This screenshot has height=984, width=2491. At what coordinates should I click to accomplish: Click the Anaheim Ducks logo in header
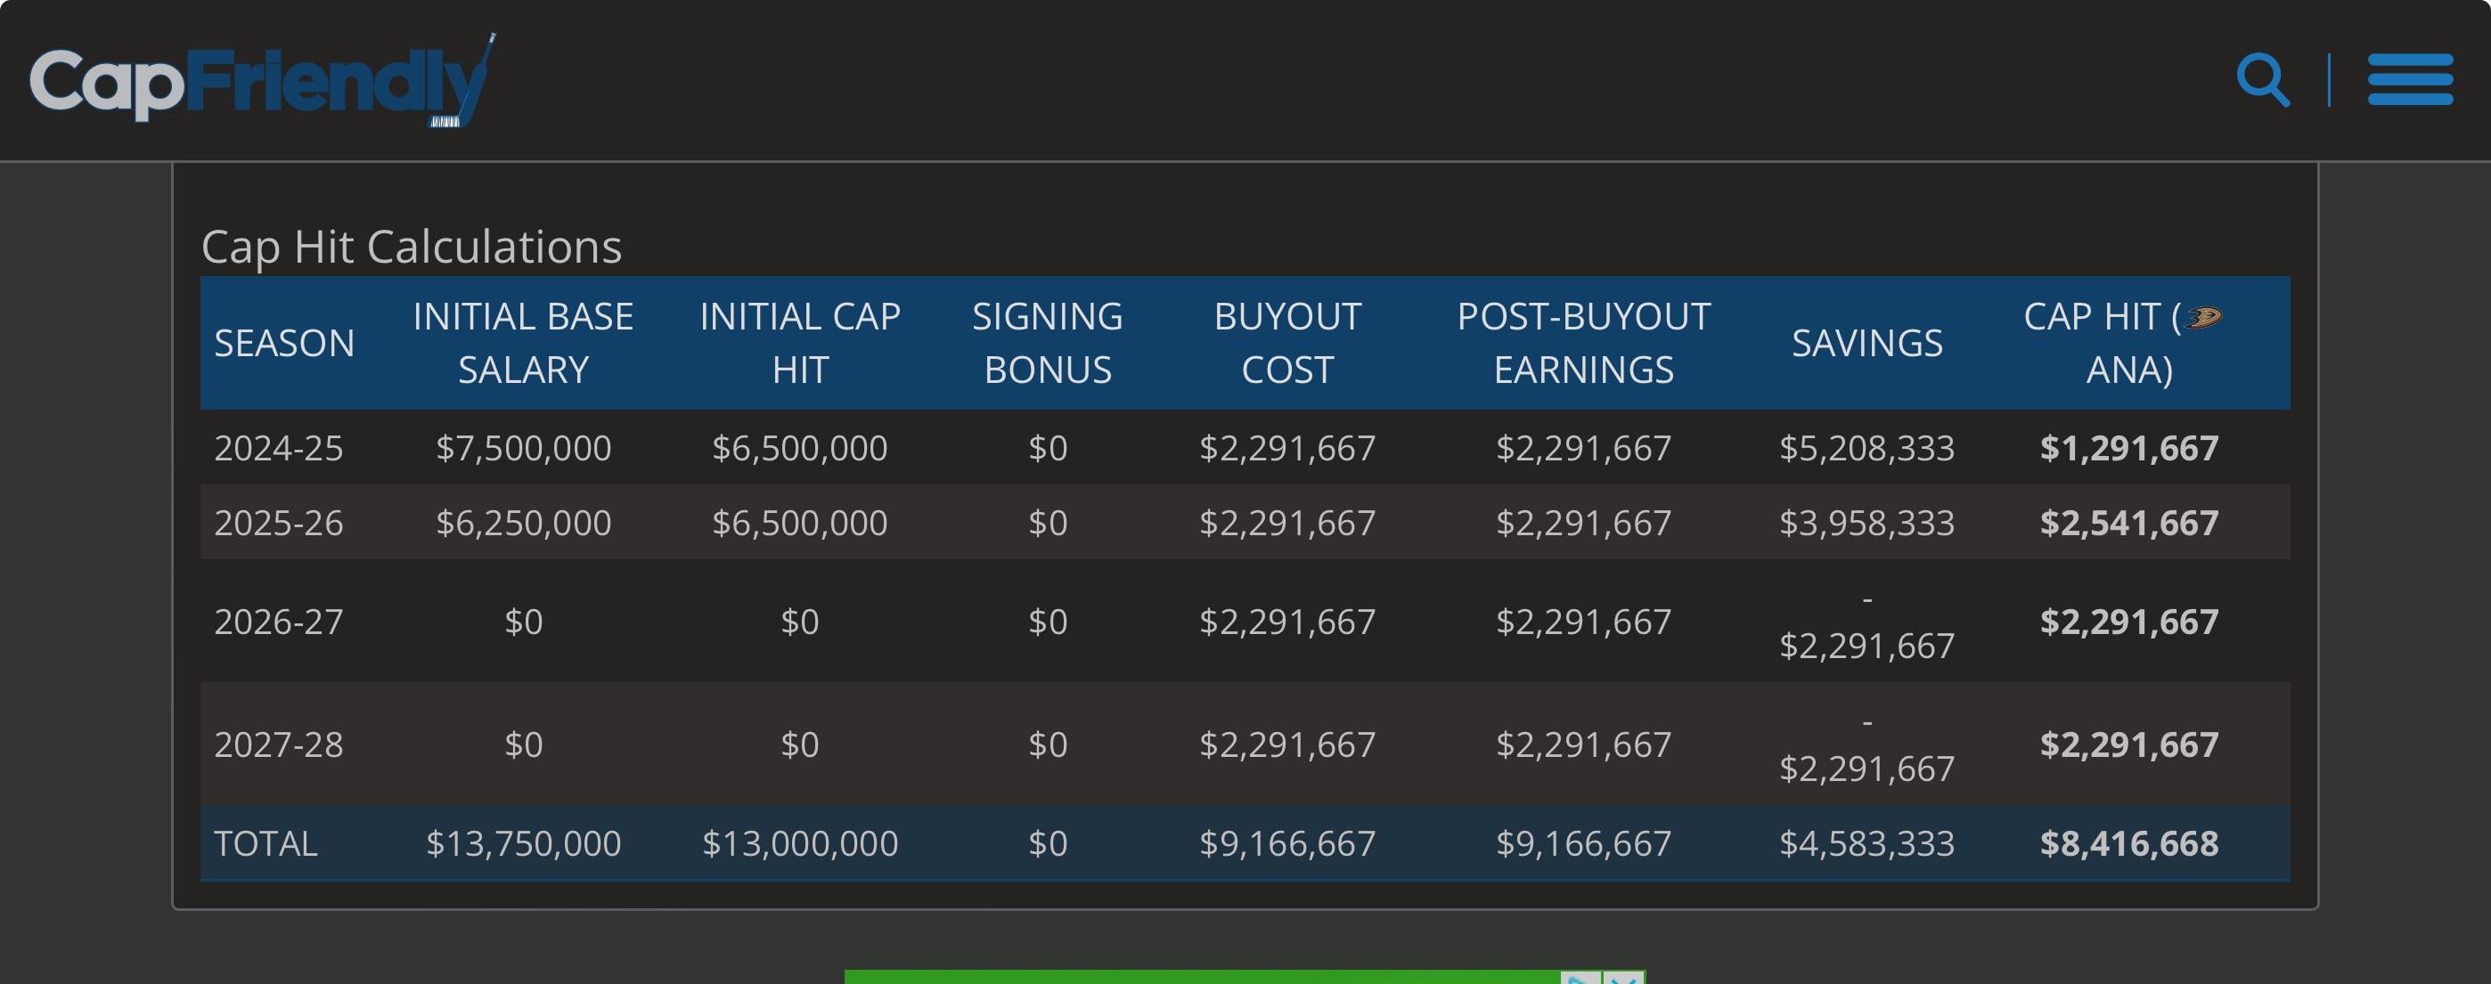pos(2203,317)
